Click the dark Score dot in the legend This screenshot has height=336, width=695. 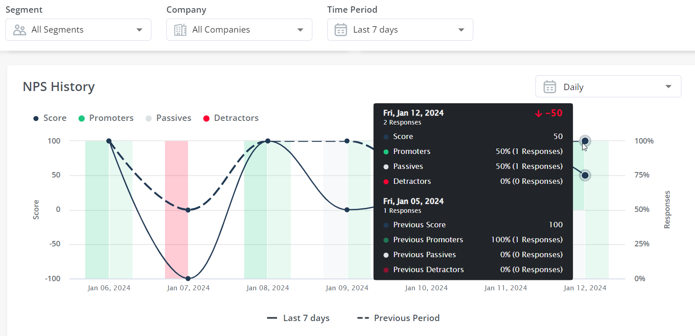tap(36, 118)
